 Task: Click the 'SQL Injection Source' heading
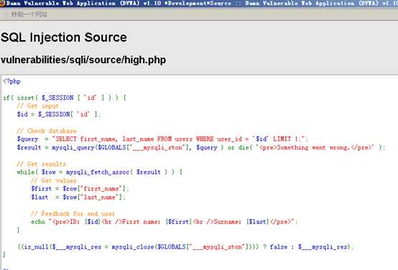pyautogui.click(x=64, y=37)
